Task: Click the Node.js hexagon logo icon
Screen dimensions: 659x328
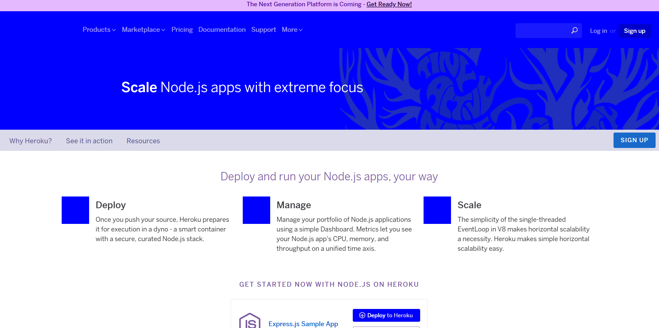Action: pos(250,321)
